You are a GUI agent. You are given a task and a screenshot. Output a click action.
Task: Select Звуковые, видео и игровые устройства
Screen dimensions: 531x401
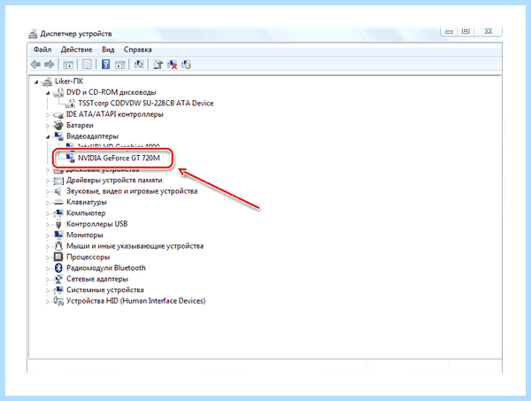tap(132, 191)
